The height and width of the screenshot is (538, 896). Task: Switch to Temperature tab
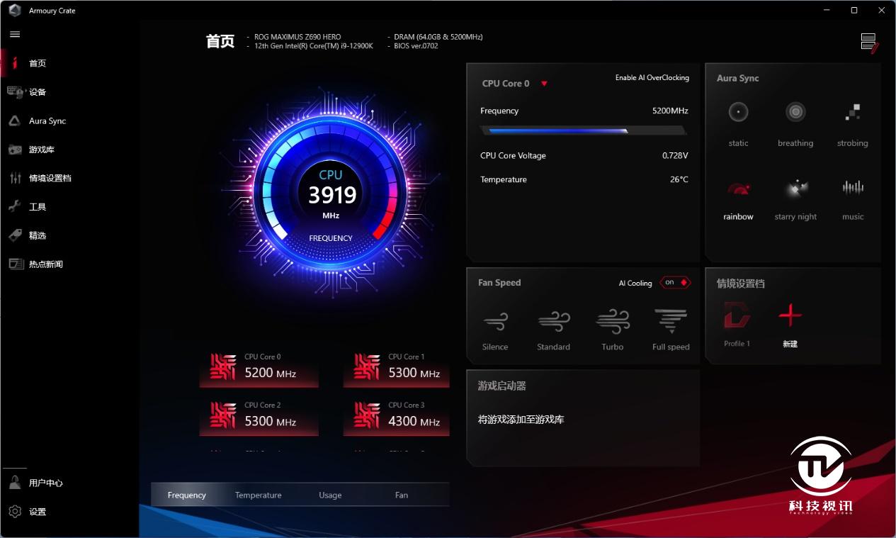point(259,495)
